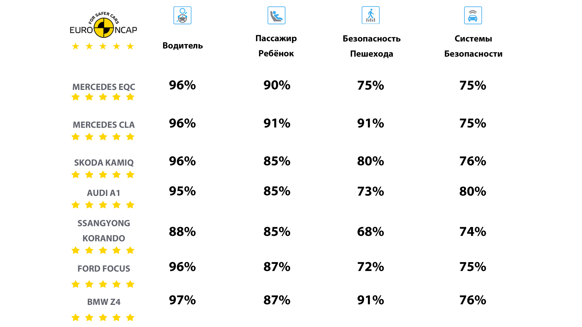
Task: Click the SSANGYONG KORANDO label
Action: 104,231
